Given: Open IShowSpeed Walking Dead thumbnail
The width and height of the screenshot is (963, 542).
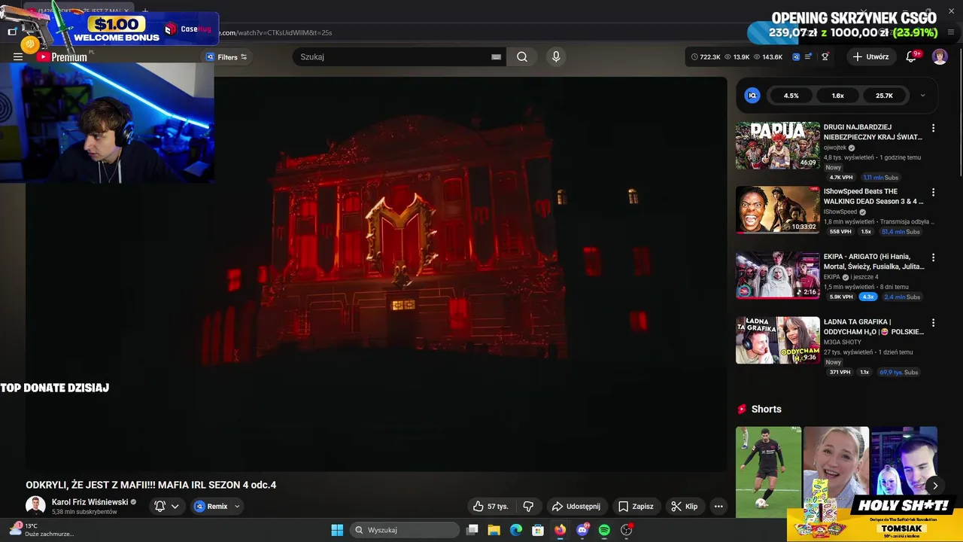Looking at the screenshot, I should pos(778,210).
